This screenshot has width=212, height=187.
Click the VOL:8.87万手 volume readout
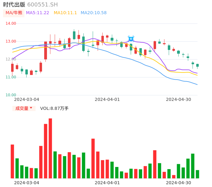click(x=54, y=108)
